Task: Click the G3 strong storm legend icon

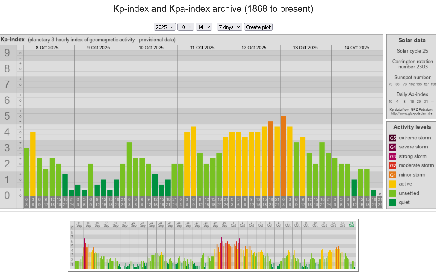Action: pyautogui.click(x=392, y=156)
